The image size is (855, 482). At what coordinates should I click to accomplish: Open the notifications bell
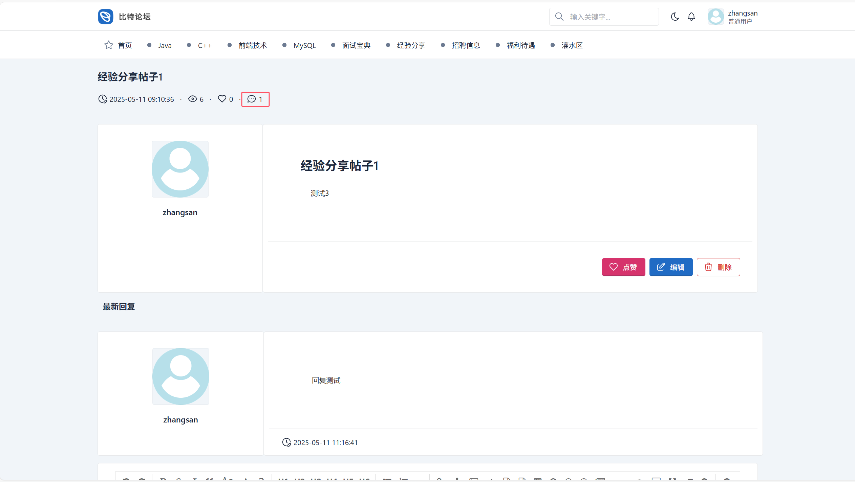[x=691, y=17]
